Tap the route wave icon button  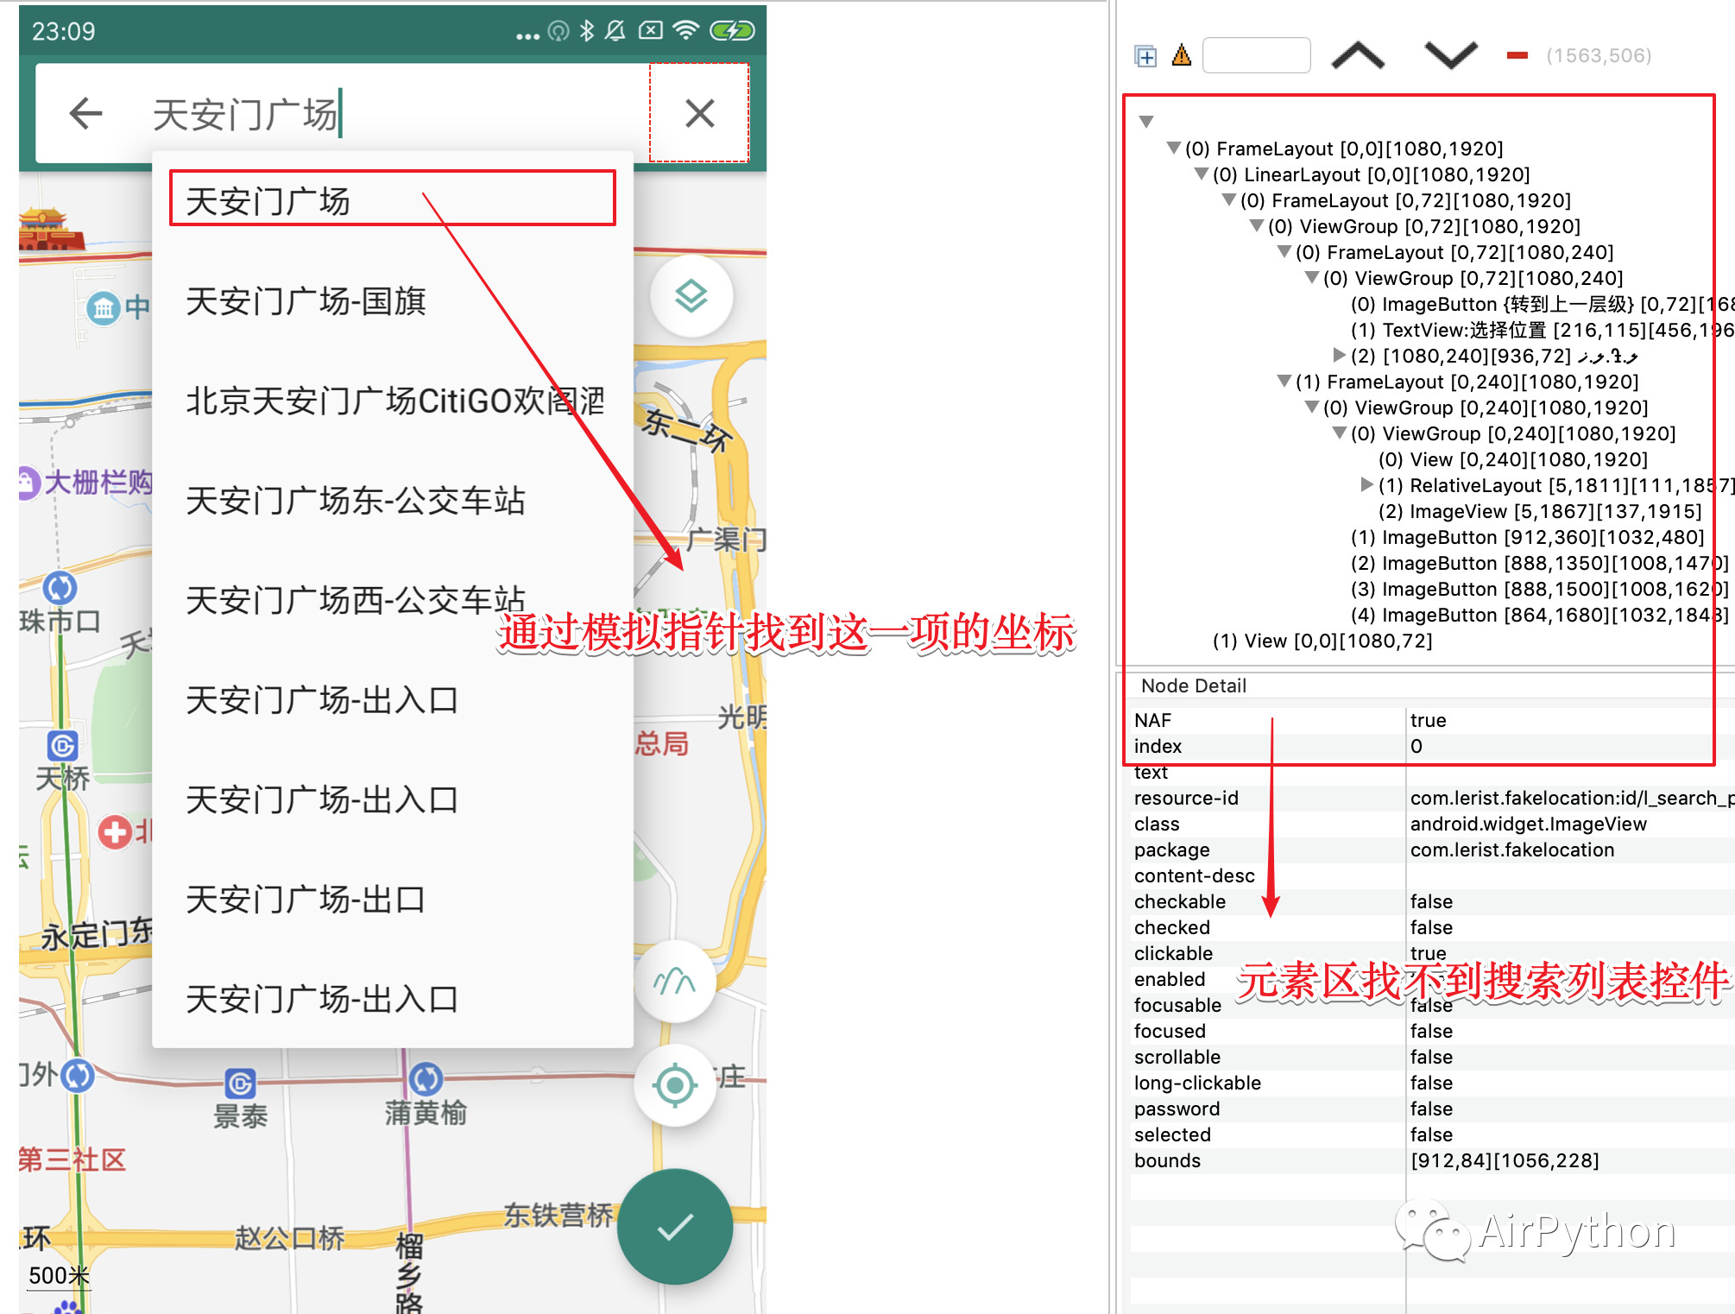point(674,982)
